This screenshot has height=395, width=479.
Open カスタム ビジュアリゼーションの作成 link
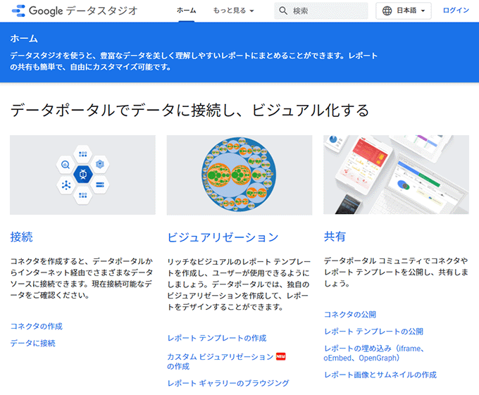point(220,361)
